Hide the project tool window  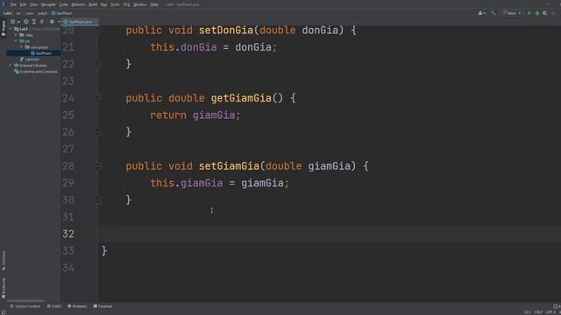tap(59, 22)
